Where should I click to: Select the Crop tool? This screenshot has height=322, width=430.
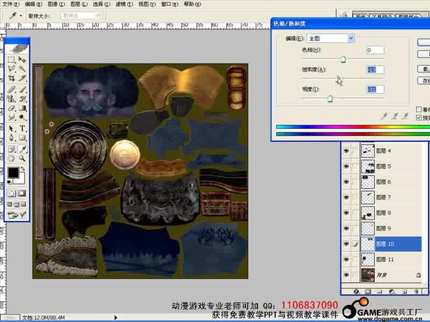pos(11,78)
